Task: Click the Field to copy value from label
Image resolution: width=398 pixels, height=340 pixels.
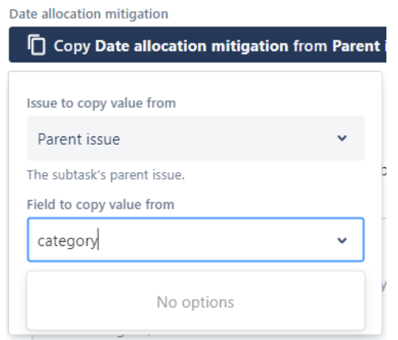Action: pyautogui.click(x=100, y=205)
